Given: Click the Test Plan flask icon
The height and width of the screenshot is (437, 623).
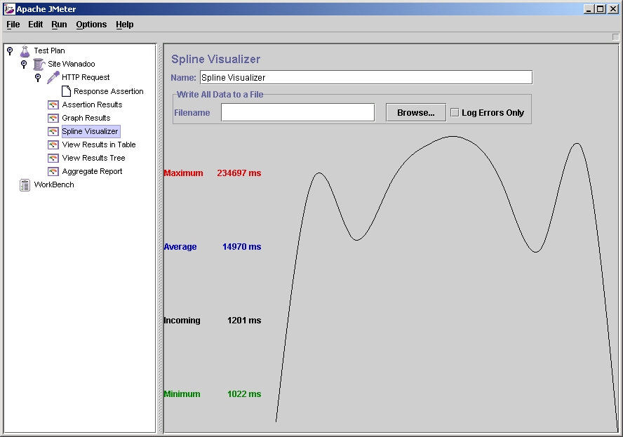Looking at the screenshot, I should click(25, 51).
